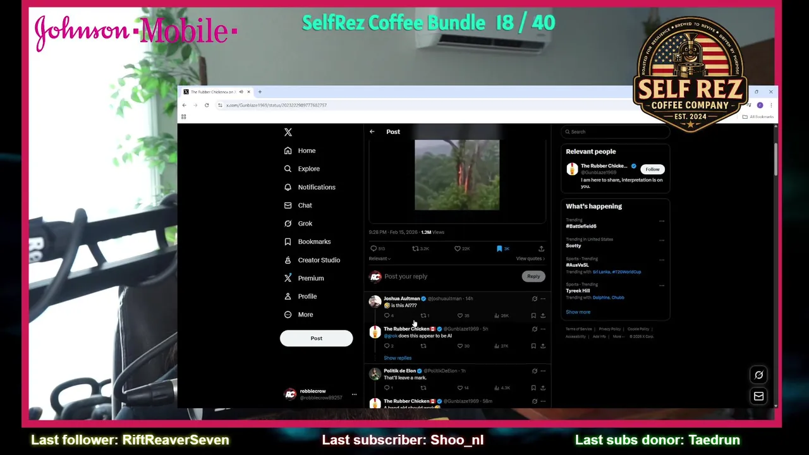Reload the page in browser
The height and width of the screenshot is (455, 809).
click(207, 105)
